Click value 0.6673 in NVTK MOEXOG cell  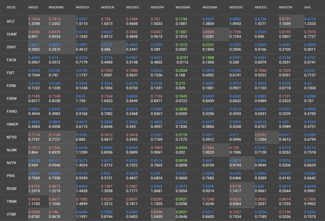point(235,161)
